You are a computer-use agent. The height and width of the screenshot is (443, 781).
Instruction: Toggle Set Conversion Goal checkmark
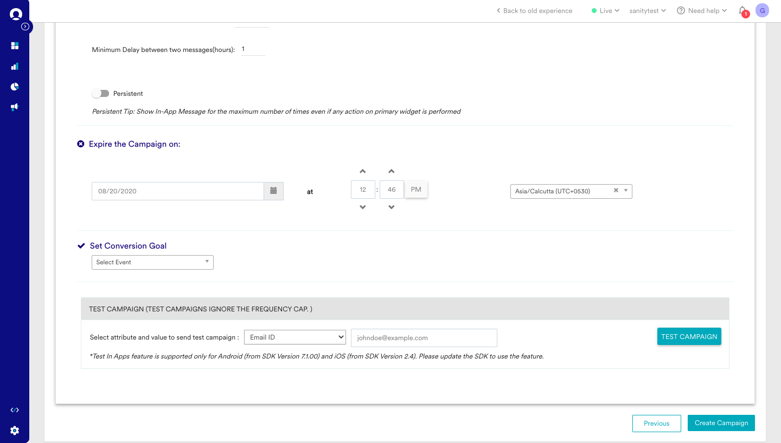[81, 246]
